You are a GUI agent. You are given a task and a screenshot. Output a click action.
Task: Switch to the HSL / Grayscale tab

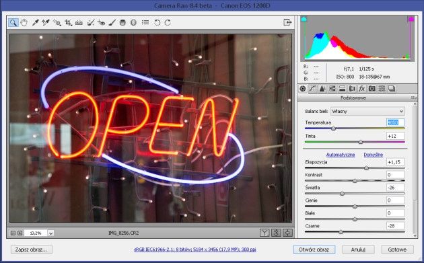[x=332, y=88]
